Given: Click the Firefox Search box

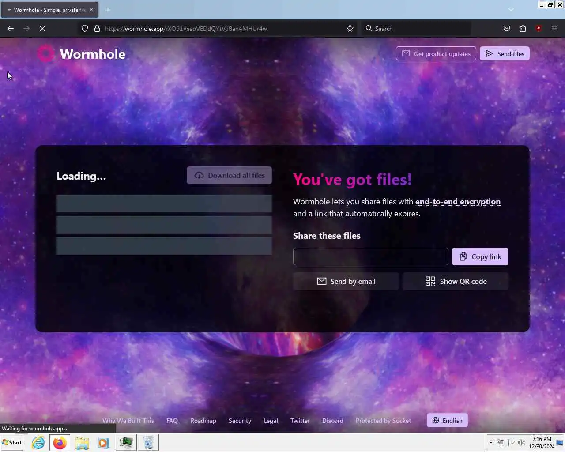Looking at the screenshot, I should tap(416, 29).
